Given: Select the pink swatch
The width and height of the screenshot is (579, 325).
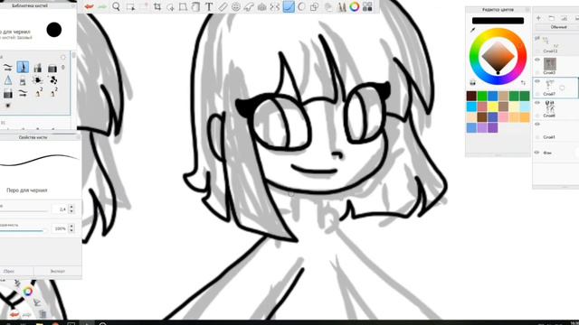Looking at the screenshot, I should pyautogui.click(x=504, y=117).
